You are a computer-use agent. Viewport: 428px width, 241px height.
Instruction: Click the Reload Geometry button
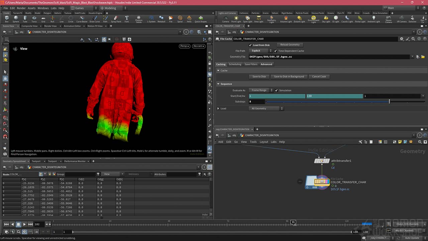coord(290,45)
